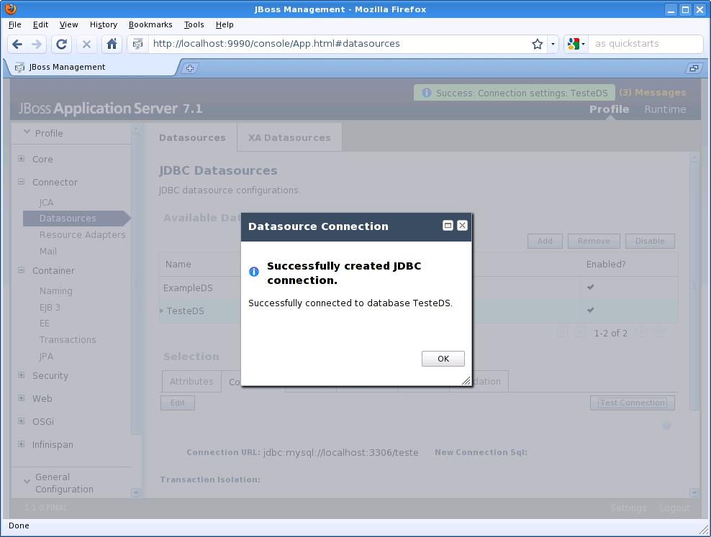
Task: Click the dialog resize grip corner
Action: click(466, 381)
